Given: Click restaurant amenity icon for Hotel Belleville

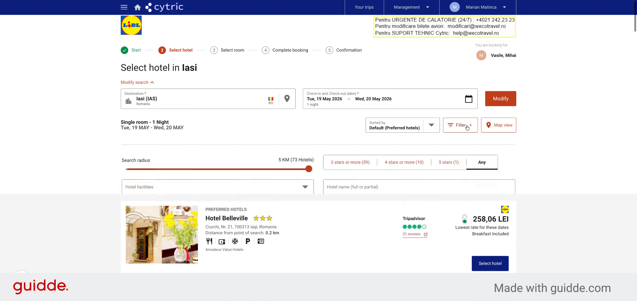Looking at the screenshot, I should tap(209, 241).
